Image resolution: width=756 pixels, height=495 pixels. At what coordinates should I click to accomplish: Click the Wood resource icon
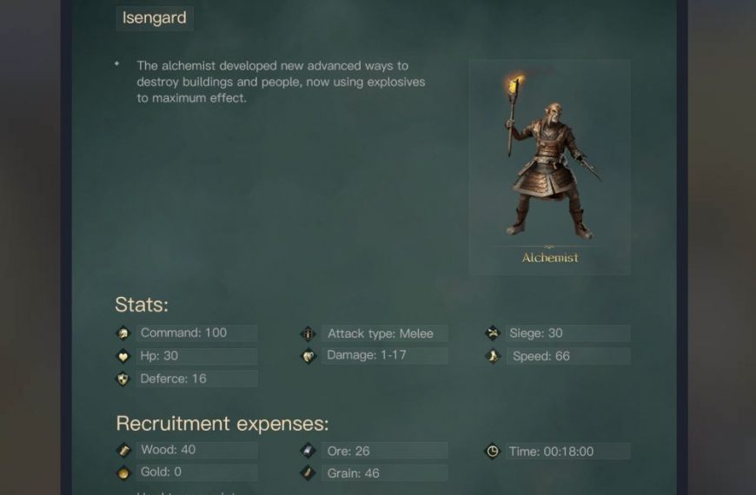124,450
